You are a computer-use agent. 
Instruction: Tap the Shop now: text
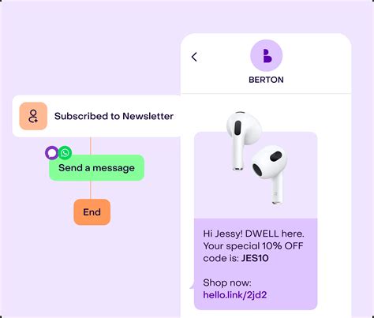(x=227, y=282)
